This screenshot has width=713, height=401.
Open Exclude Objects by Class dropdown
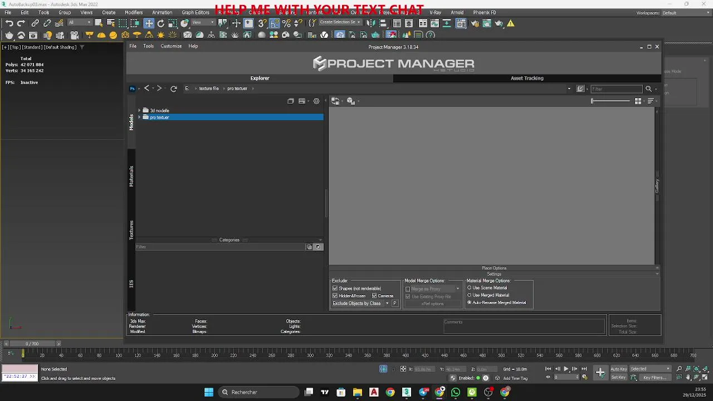click(360, 304)
